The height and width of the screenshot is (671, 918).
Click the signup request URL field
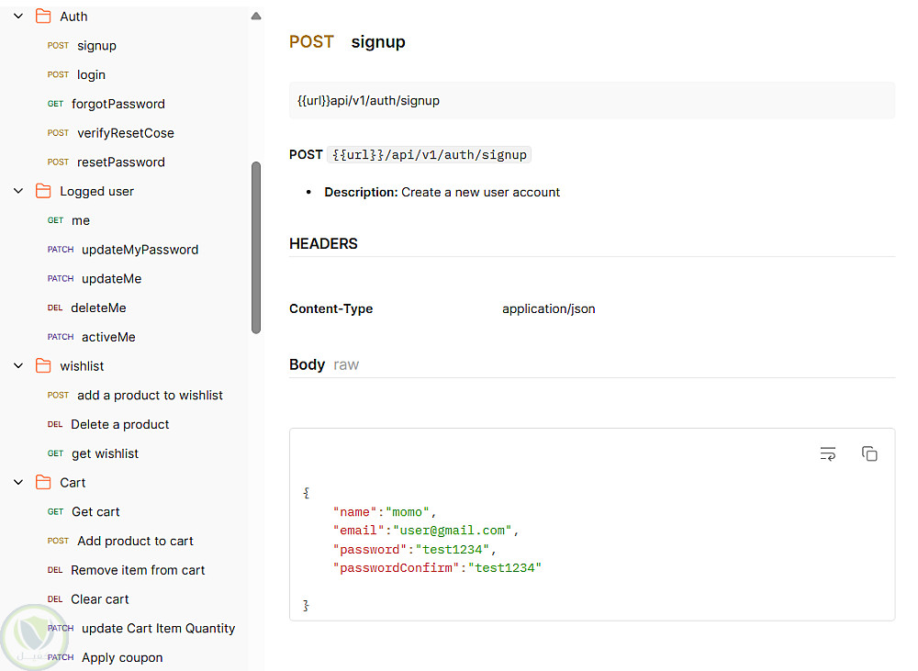tap(591, 101)
